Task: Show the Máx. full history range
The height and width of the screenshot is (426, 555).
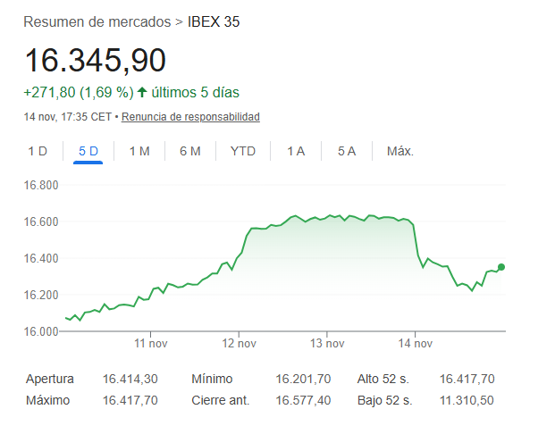Action: click(399, 151)
